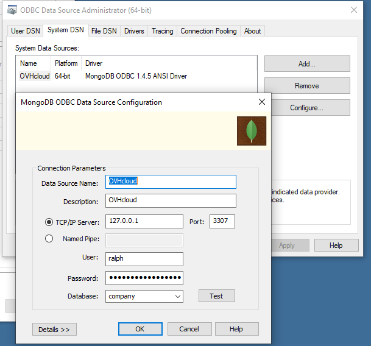Open the Drivers tab
The height and width of the screenshot is (346, 371).
134,31
